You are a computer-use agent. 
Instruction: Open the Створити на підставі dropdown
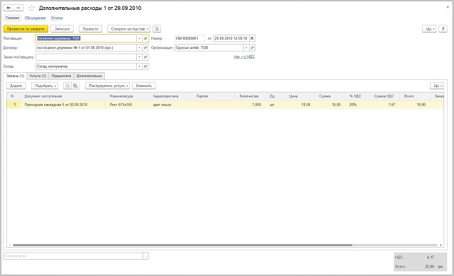coord(128,29)
